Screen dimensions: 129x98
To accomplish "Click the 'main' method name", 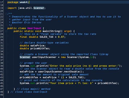I will [x=46, y=31].
